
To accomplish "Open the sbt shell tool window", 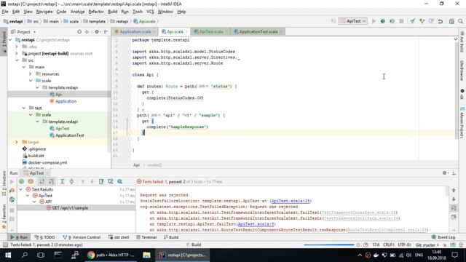I will 119,237.
